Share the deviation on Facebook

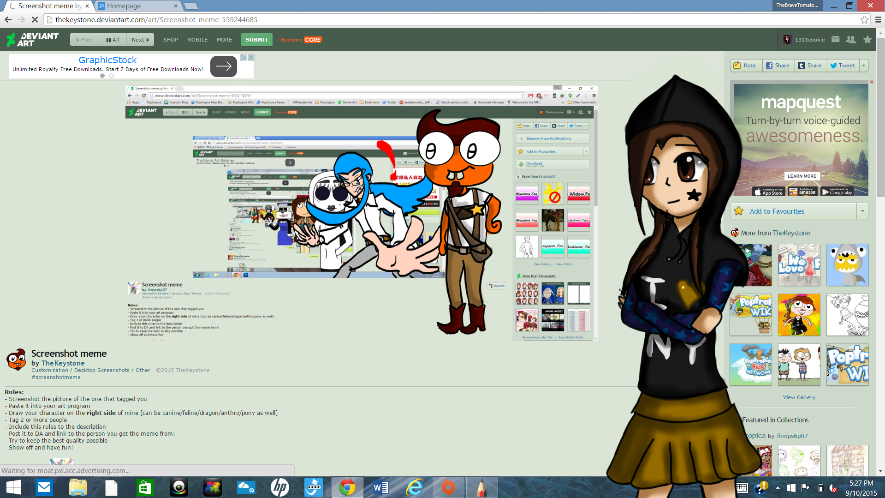[778, 66]
